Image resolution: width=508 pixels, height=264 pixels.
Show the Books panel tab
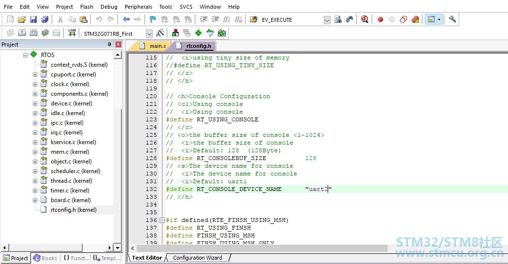coord(45,258)
